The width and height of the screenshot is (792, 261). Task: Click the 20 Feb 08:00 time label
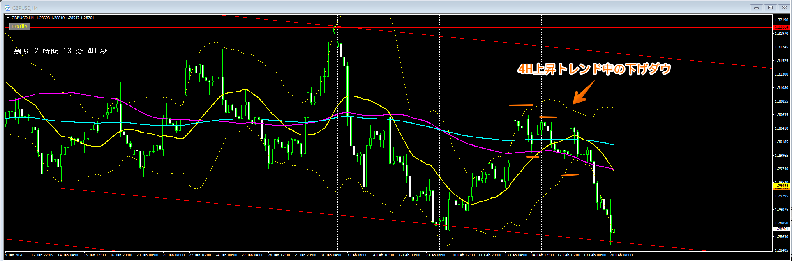point(621,255)
